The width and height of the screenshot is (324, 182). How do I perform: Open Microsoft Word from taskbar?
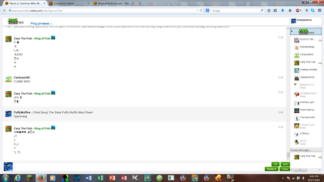(x=89, y=178)
